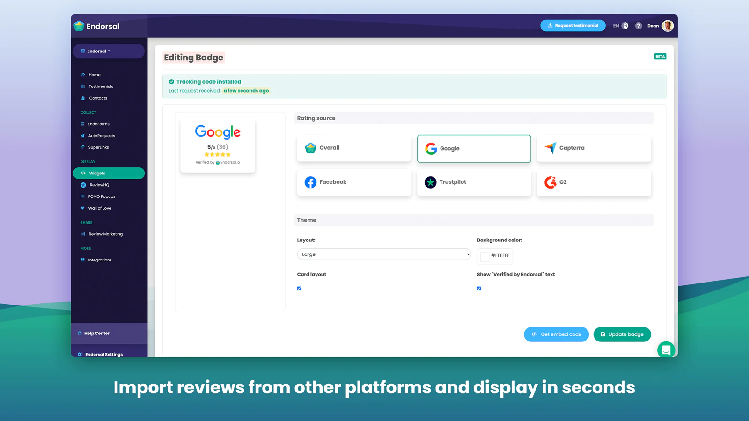749x421 pixels.
Task: Click the AutoRequests paper plane icon
Action: click(x=82, y=136)
